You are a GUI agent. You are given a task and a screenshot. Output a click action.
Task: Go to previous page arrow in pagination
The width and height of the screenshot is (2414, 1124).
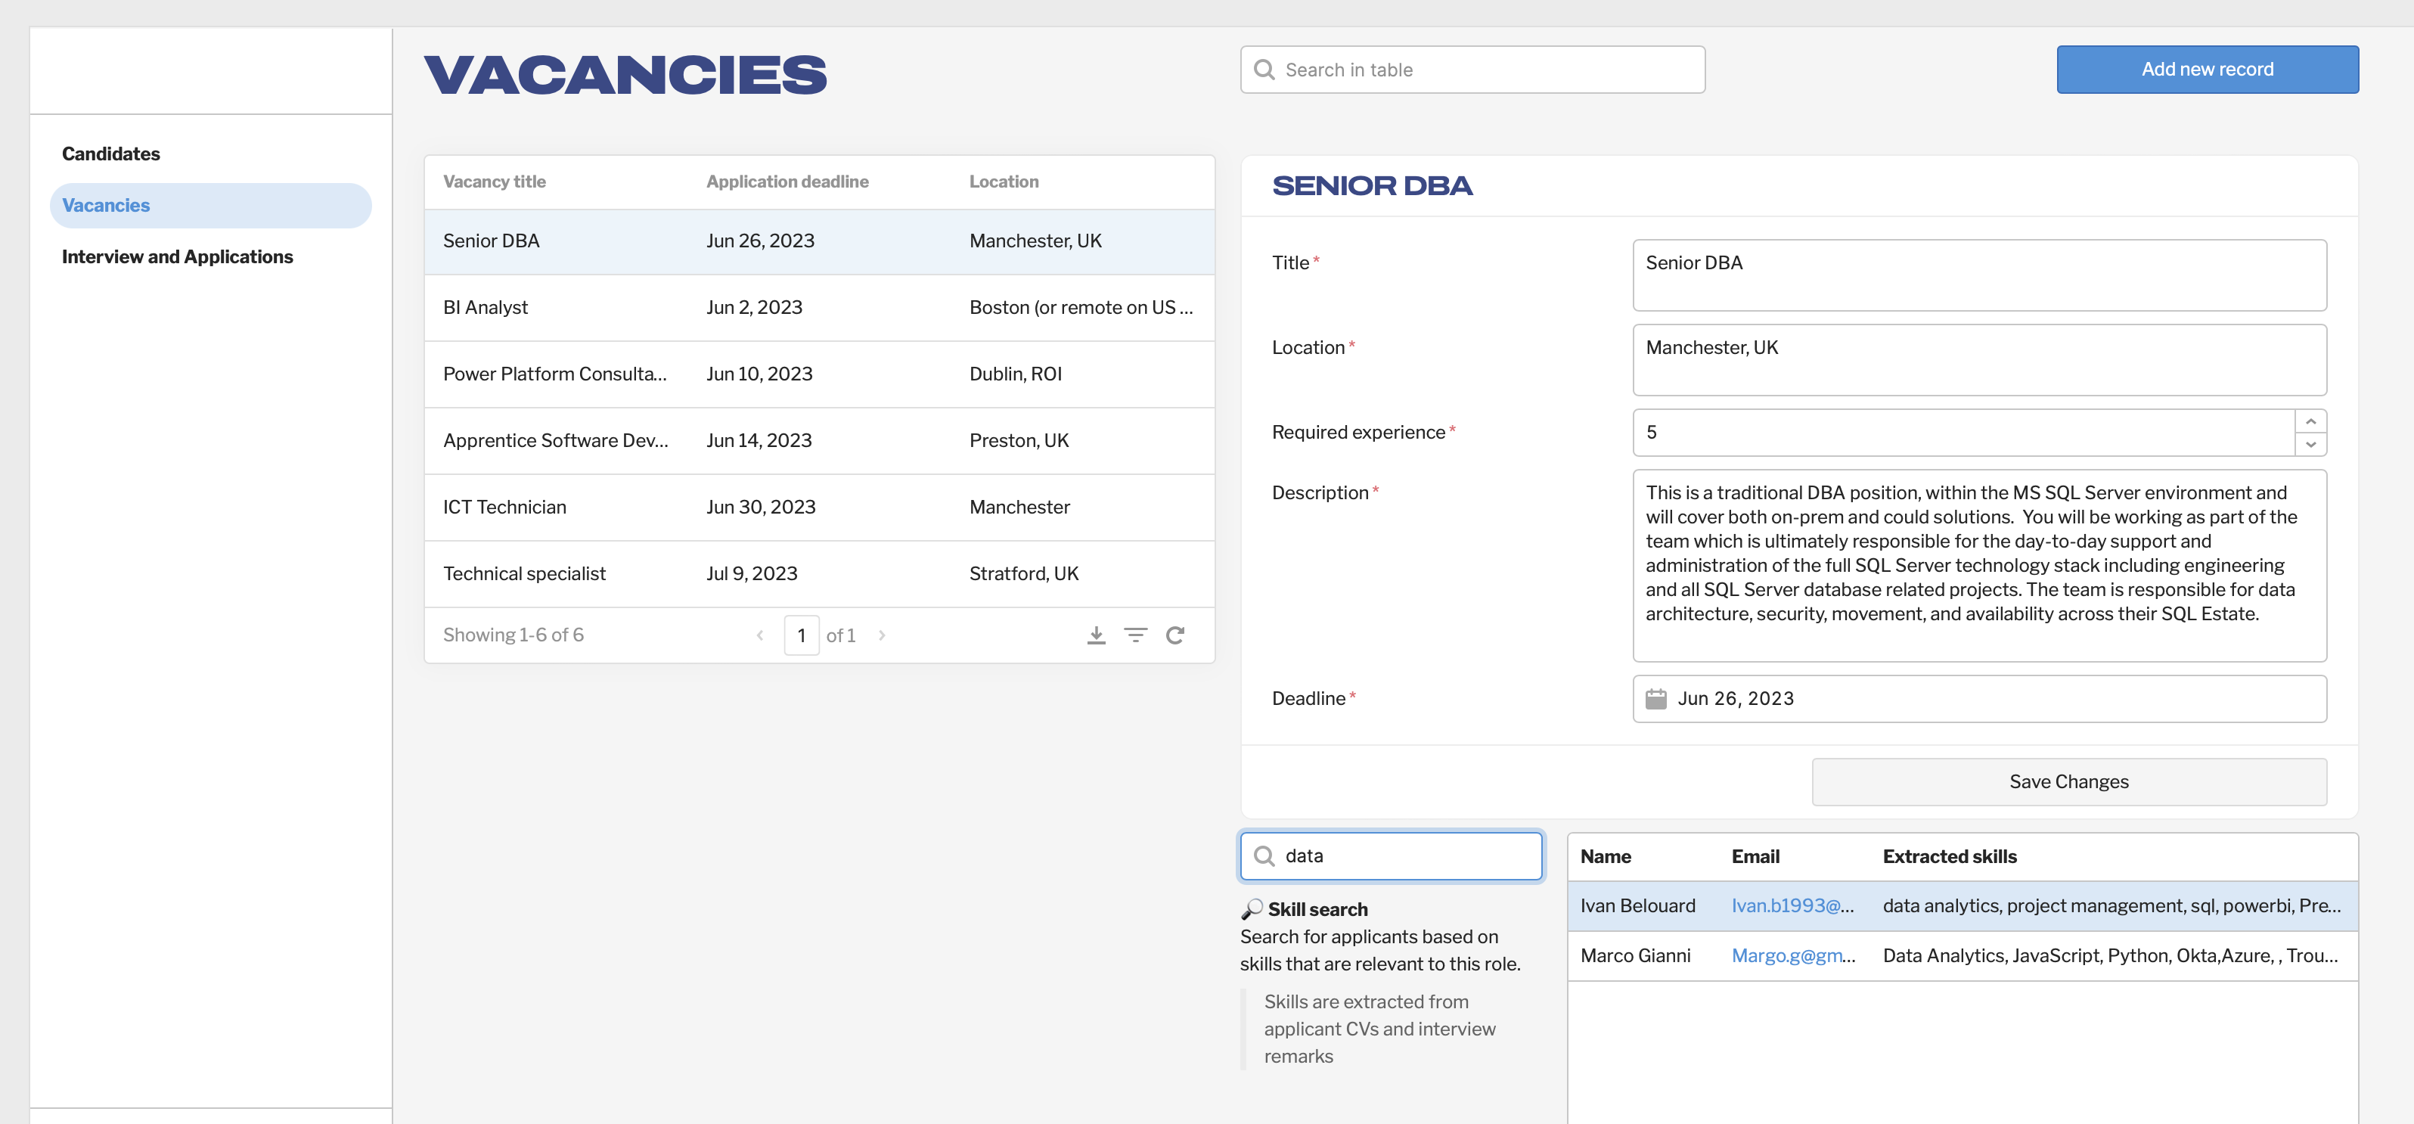pos(759,635)
